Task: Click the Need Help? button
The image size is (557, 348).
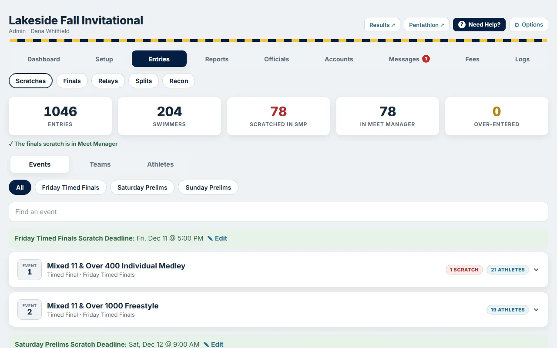Action: point(479,25)
